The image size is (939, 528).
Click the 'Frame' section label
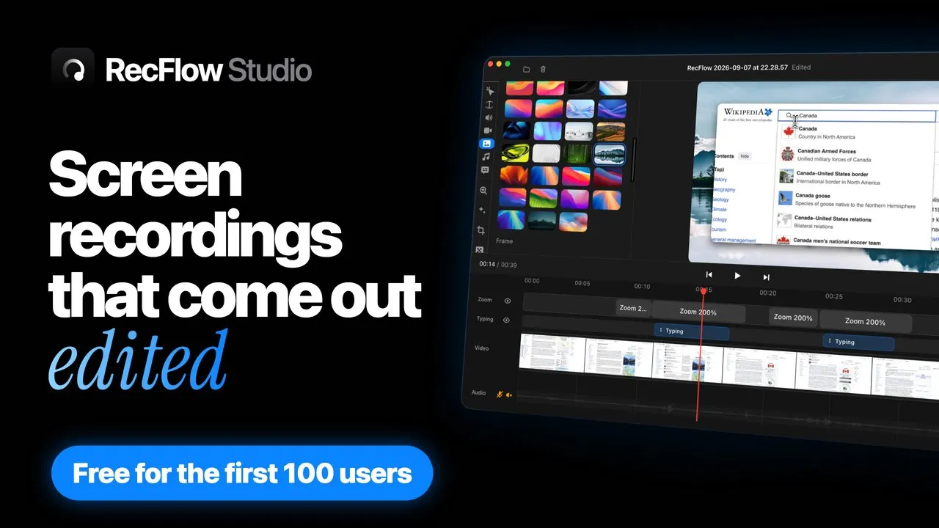[x=505, y=241]
